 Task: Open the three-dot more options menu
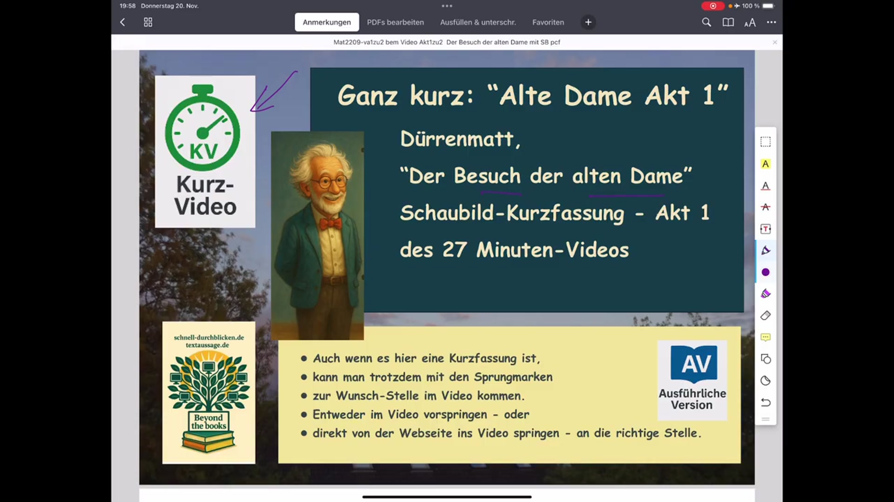pyautogui.click(x=772, y=22)
